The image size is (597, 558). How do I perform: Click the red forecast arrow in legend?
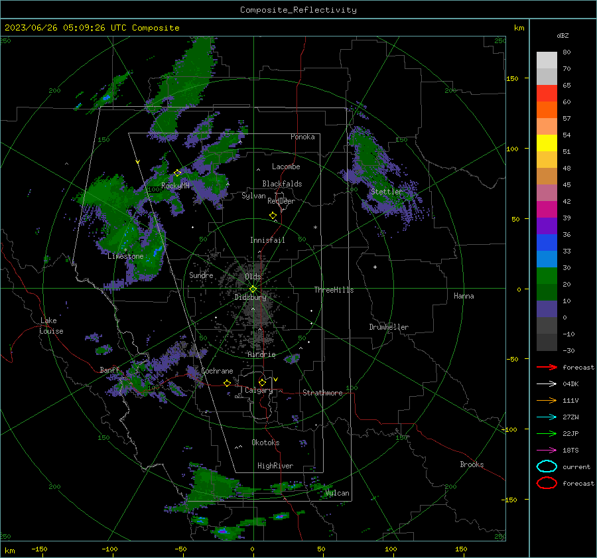click(x=547, y=367)
